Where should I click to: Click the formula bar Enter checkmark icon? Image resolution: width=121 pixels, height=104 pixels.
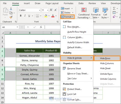coord(34,27)
